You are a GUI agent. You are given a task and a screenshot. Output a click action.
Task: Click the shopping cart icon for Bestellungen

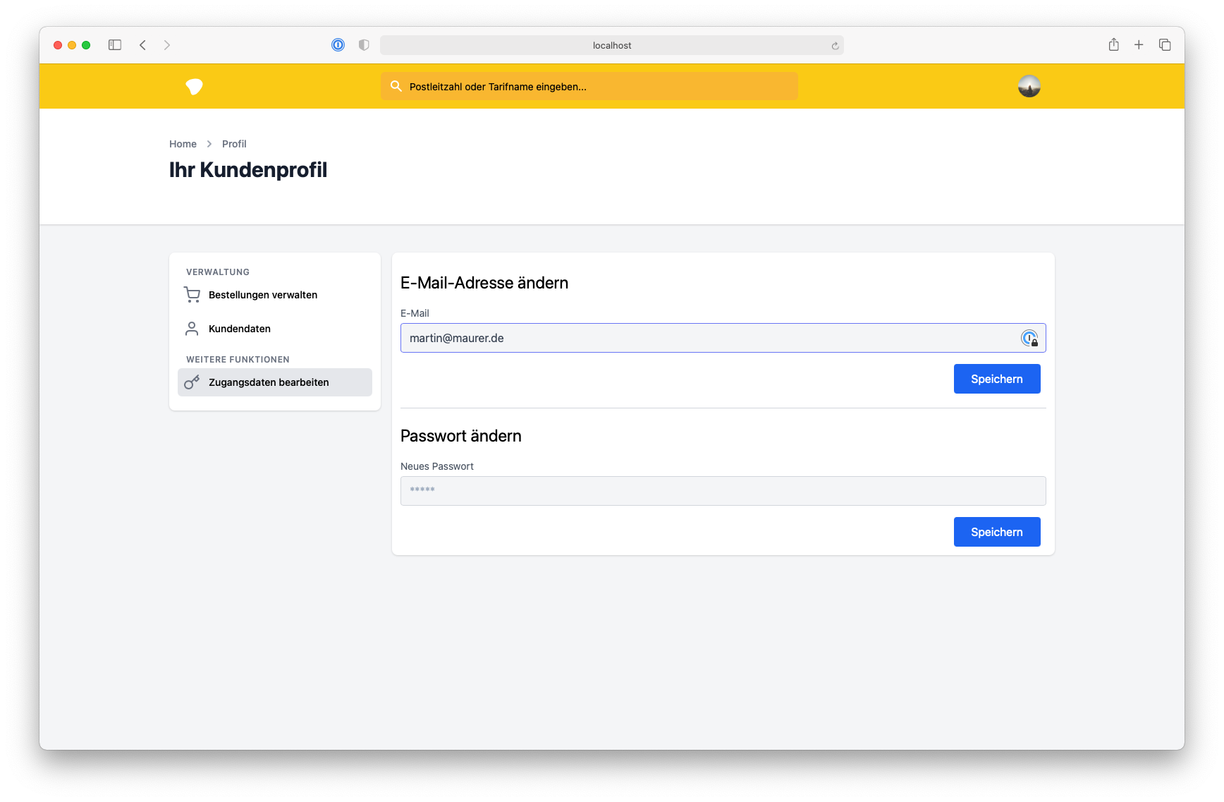pyautogui.click(x=192, y=295)
